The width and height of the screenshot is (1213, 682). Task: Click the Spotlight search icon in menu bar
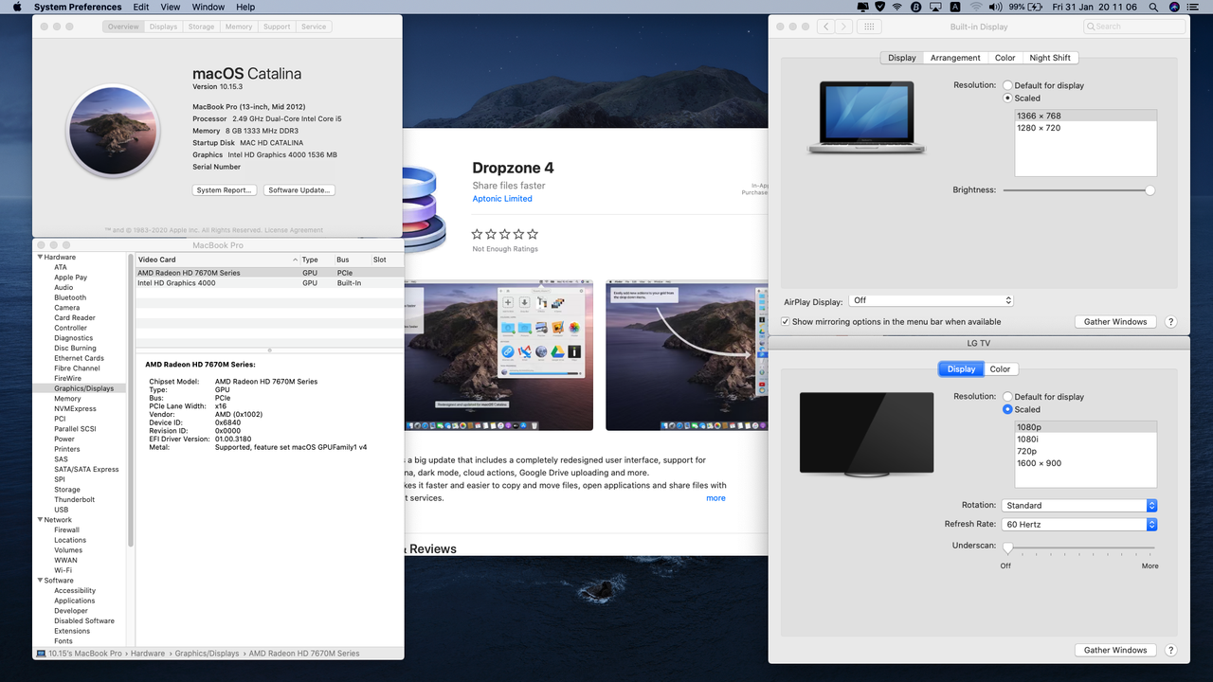[1153, 7]
